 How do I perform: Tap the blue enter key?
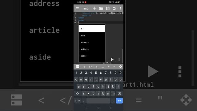click(119, 101)
